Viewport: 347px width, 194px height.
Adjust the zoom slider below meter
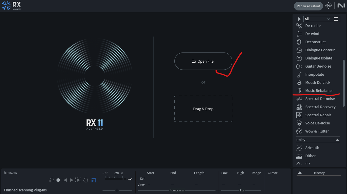pos(117,190)
